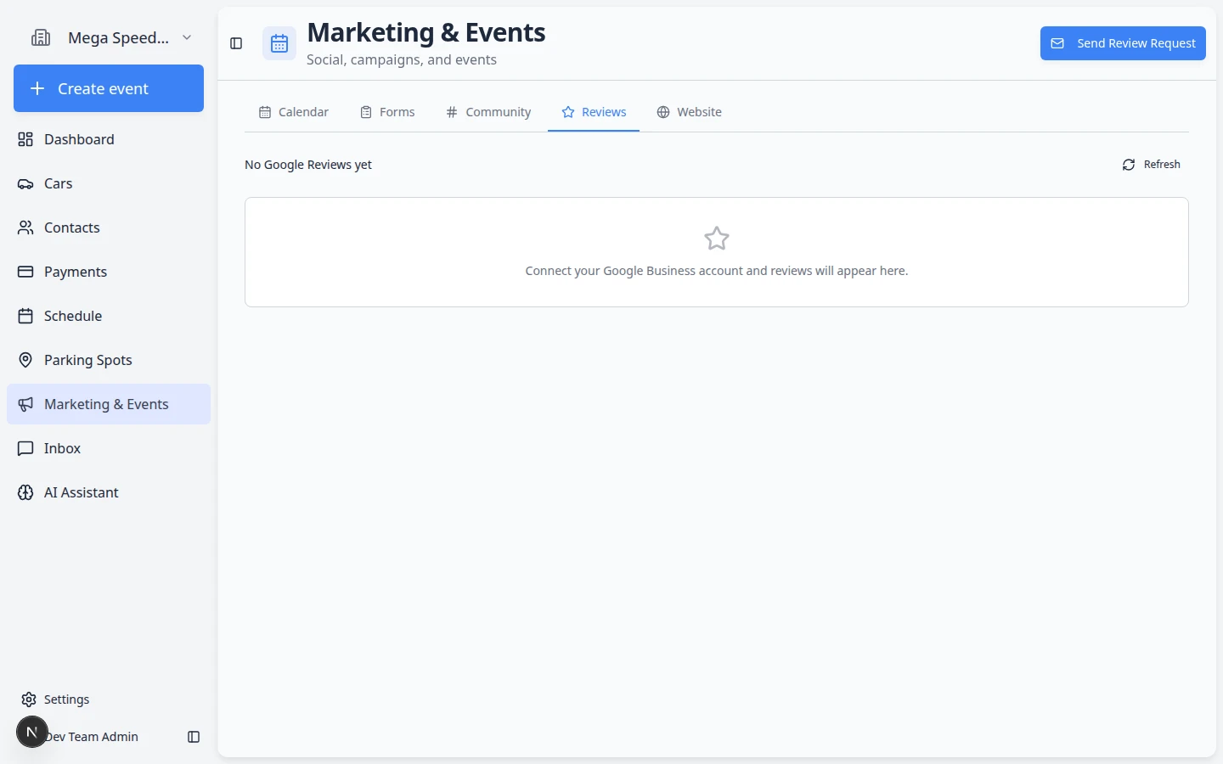Viewport: 1223px width, 764px height.
Task: Click the Reviews star tab icon
Action: coord(568,112)
